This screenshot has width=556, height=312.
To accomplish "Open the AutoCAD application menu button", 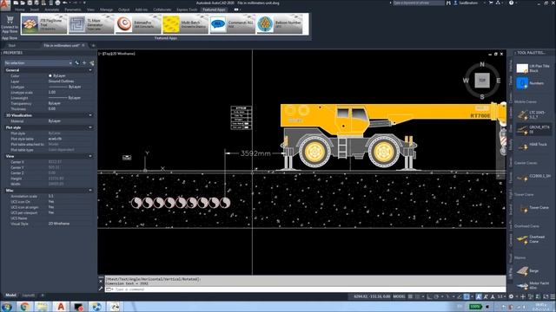I will coord(5,5).
